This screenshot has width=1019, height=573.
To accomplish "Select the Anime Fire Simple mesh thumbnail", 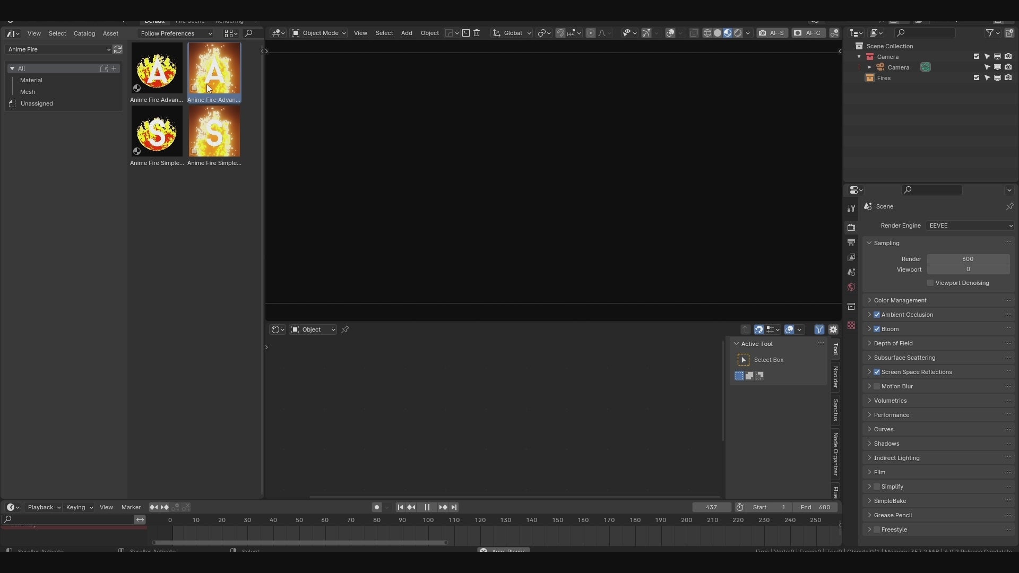I will (x=214, y=132).
